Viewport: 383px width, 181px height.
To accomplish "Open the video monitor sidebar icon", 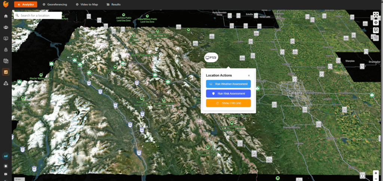I will coord(6,39).
